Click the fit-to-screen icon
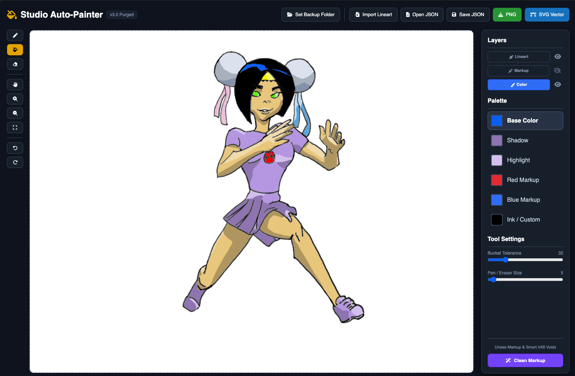 click(x=15, y=128)
